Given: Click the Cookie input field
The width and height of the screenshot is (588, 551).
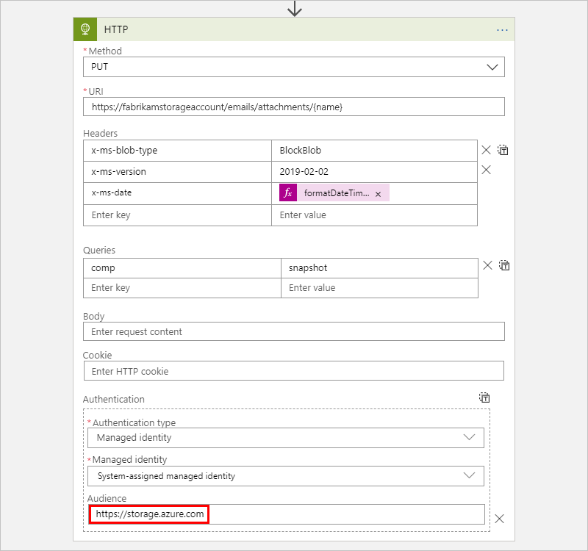Looking at the screenshot, I should pyautogui.click(x=294, y=371).
